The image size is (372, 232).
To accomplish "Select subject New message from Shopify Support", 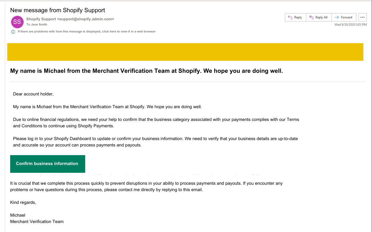I will (x=58, y=10).
